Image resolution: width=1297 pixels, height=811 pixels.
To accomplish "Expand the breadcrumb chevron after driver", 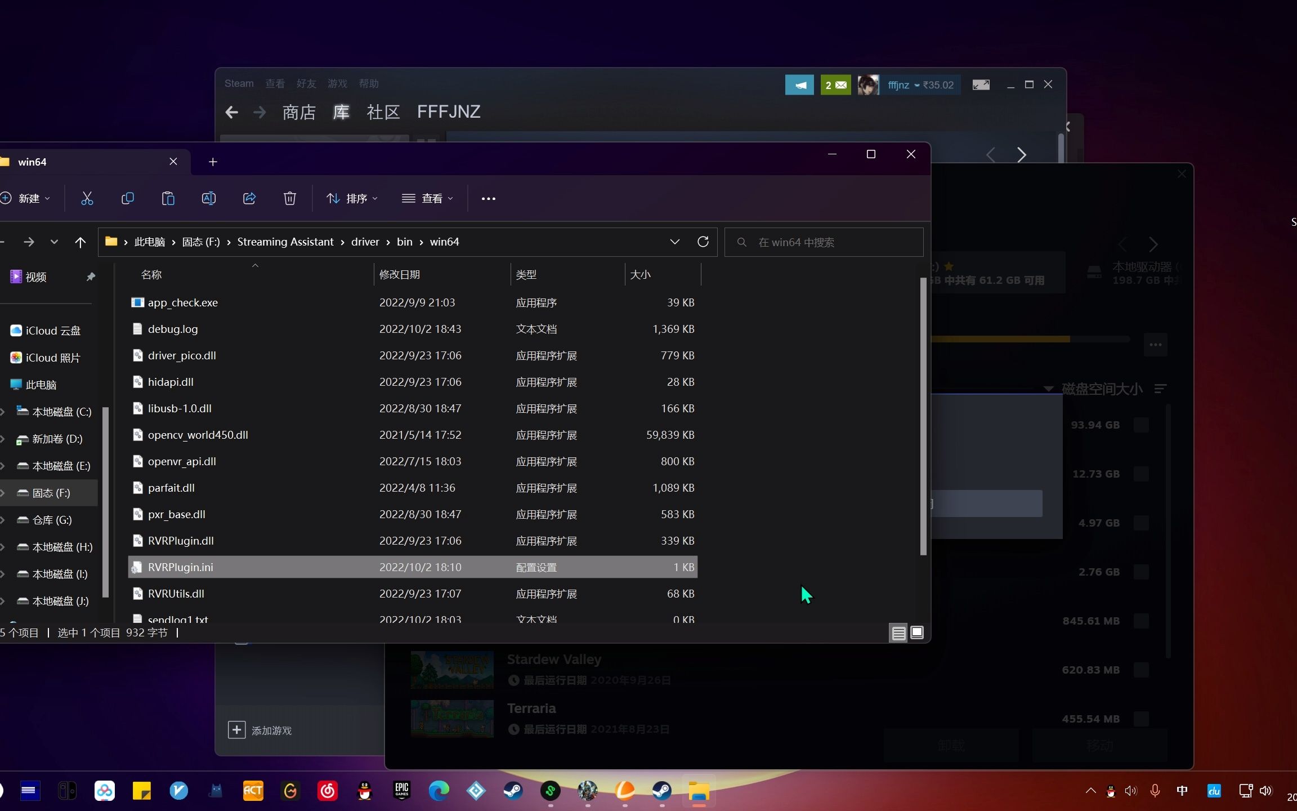I will (x=388, y=242).
